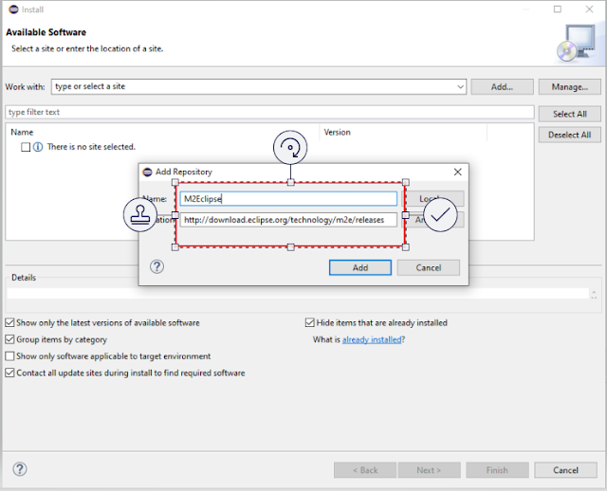Click the Location URL field
The width and height of the screenshot is (607, 491).
pyautogui.click(x=288, y=220)
